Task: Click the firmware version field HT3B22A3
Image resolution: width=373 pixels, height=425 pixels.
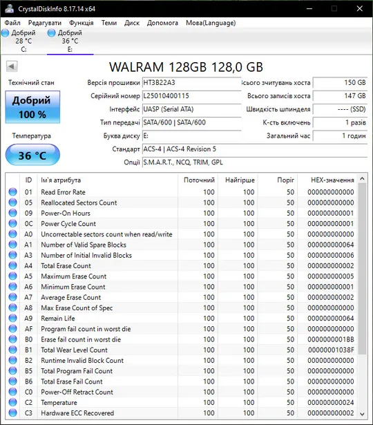Action: point(191,83)
